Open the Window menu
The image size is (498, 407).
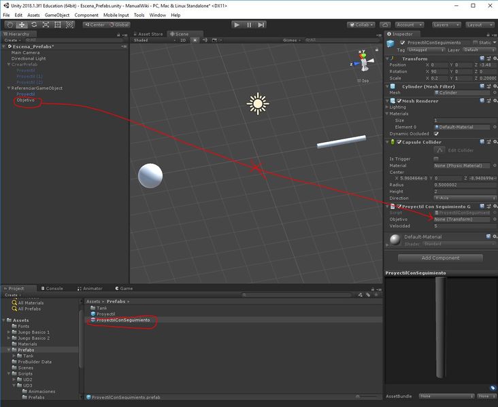coord(158,15)
